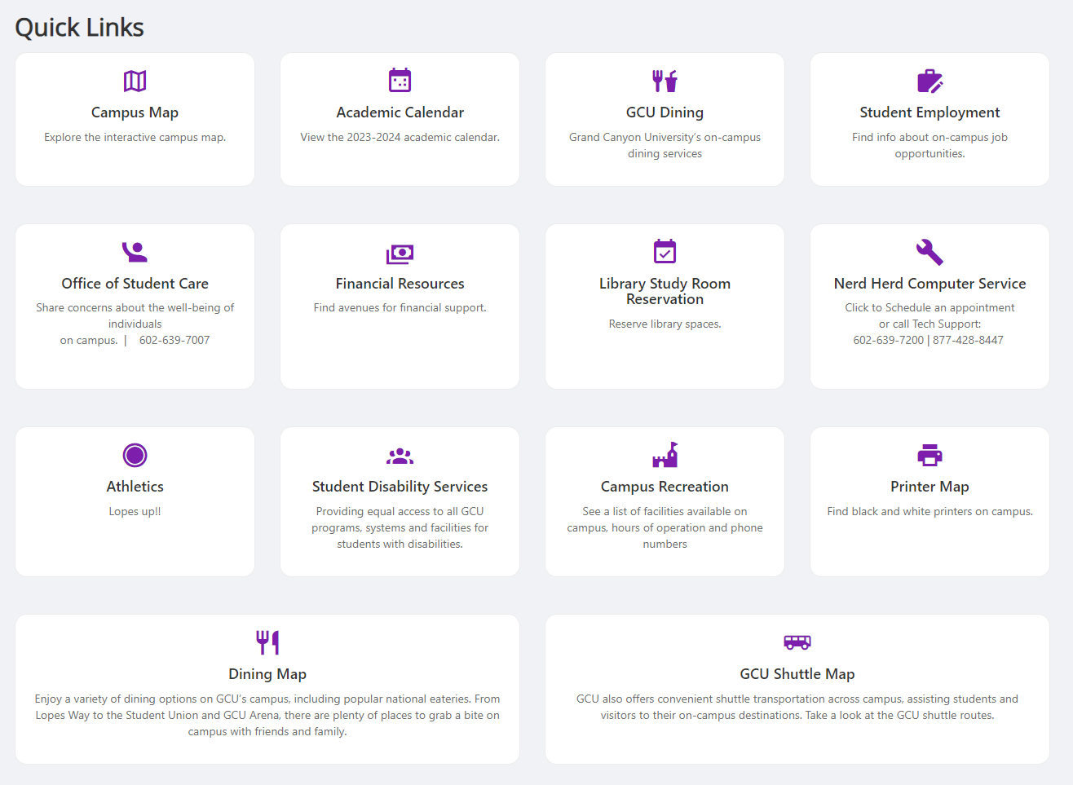Open the GCU Shuttle Map title link
1073x785 pixels.
(797, 674)
